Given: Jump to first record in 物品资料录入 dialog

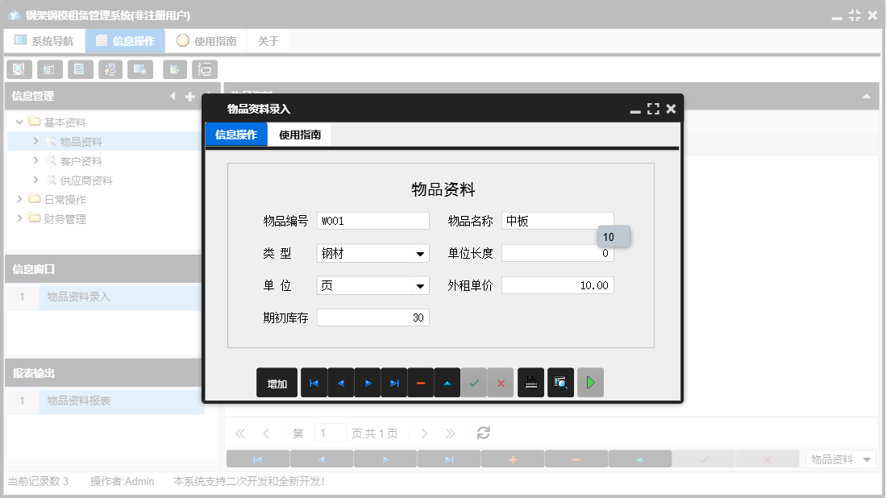Looking at the screenshot, I should tap(314, 382).
